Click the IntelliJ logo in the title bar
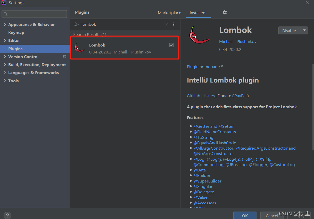314x219 pixels. tap(3, 3)
